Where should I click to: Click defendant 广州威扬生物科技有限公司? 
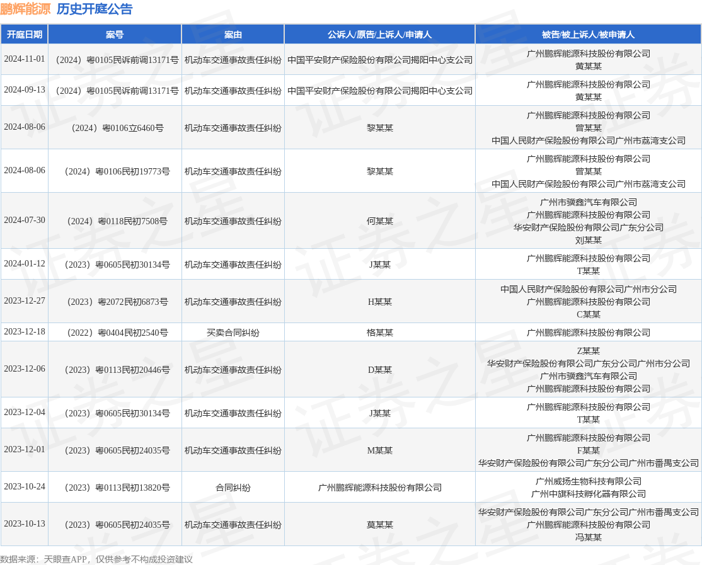pyautogui.click(x=589, y=481)
